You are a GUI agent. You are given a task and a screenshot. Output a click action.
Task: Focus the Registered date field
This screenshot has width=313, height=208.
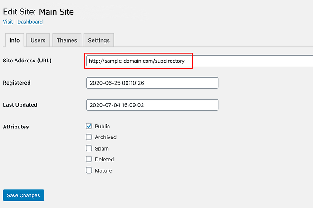tap(152, 83)
